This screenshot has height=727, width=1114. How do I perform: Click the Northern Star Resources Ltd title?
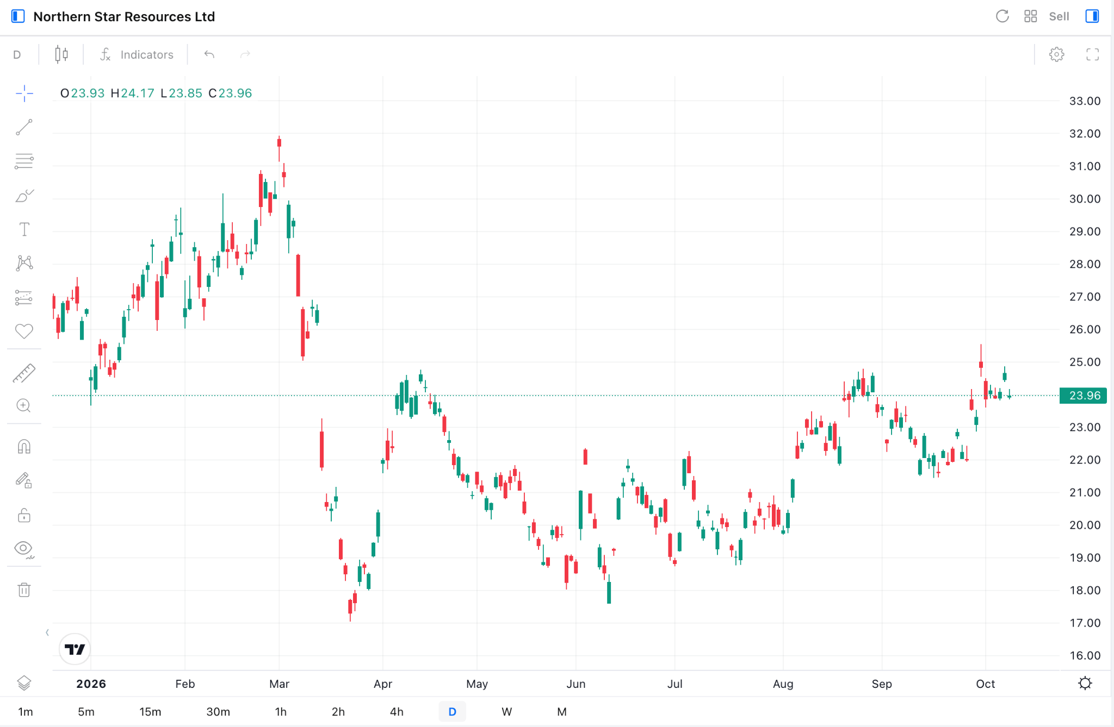pos(124,16)
